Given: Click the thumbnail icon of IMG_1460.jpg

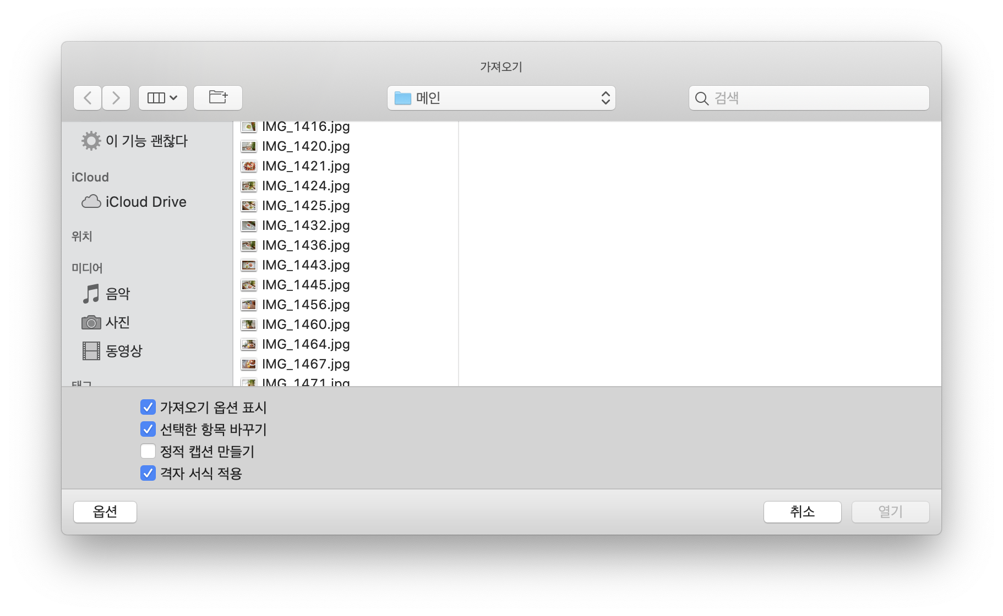Looking at the screenshot, I should [x=249, y=324].
